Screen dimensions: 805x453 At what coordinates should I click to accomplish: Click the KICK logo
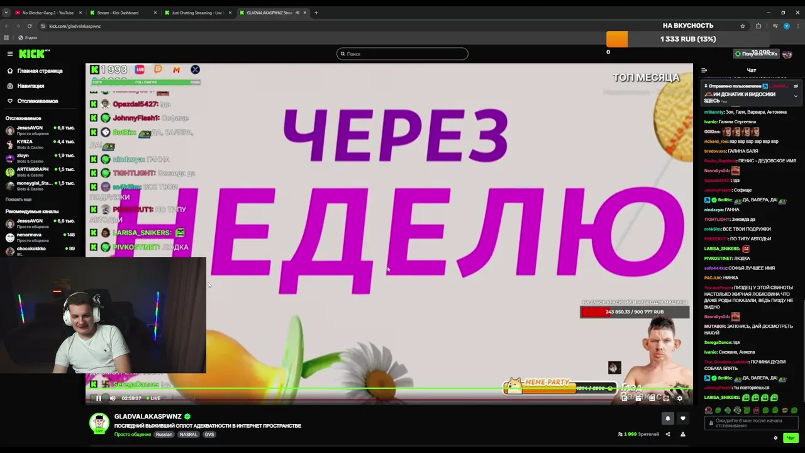[x=34, y=53]
